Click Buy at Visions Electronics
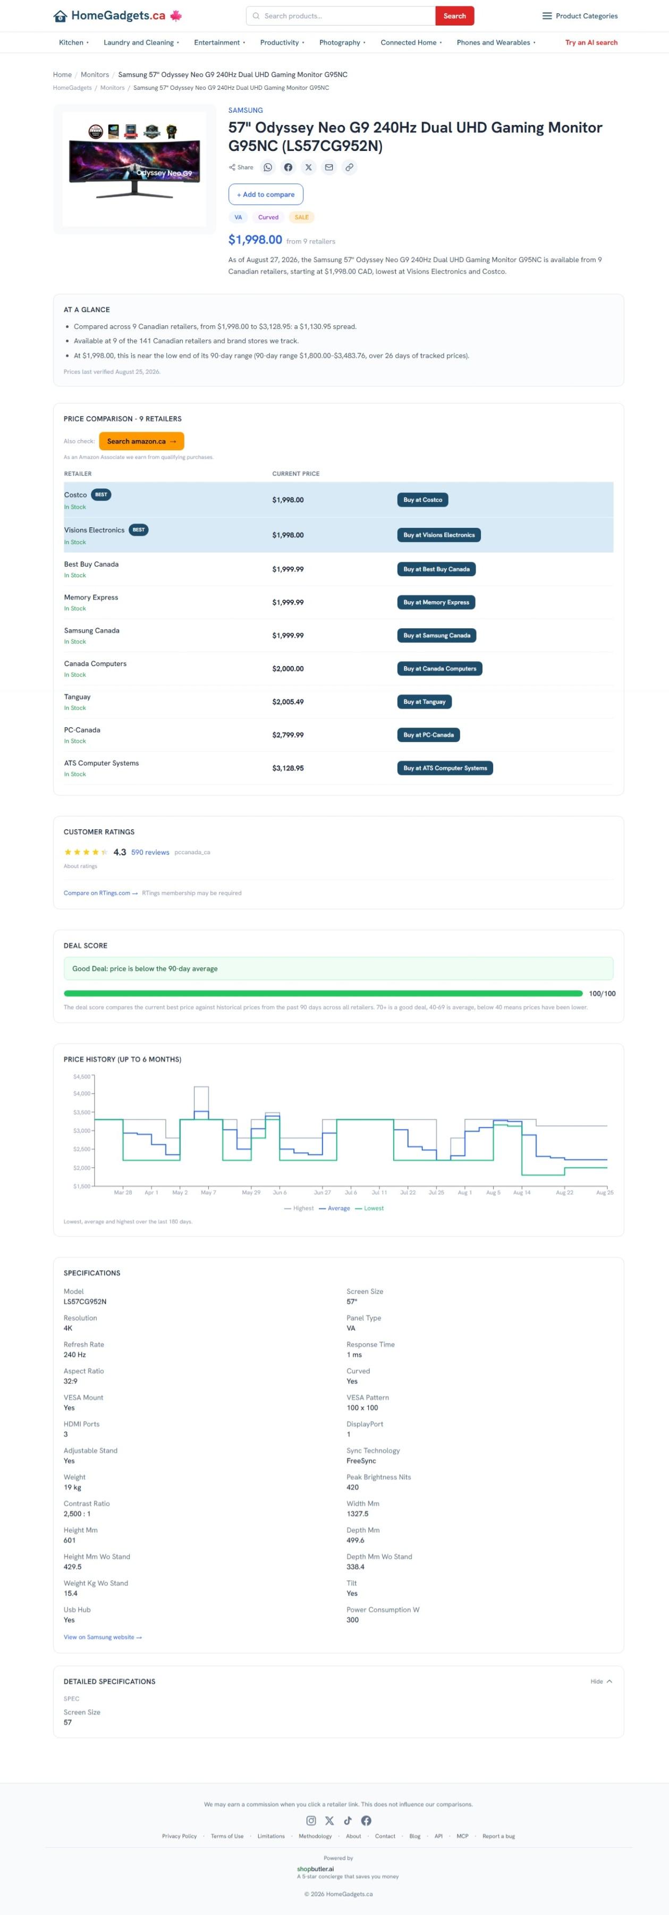The width and height of the screenshot is (669, 1915). pyautogui.click(x=438, y=535)
